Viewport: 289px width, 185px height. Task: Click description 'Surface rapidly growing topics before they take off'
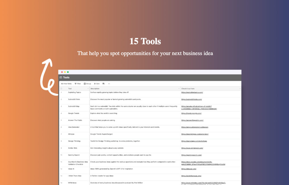tap(110, 92)
